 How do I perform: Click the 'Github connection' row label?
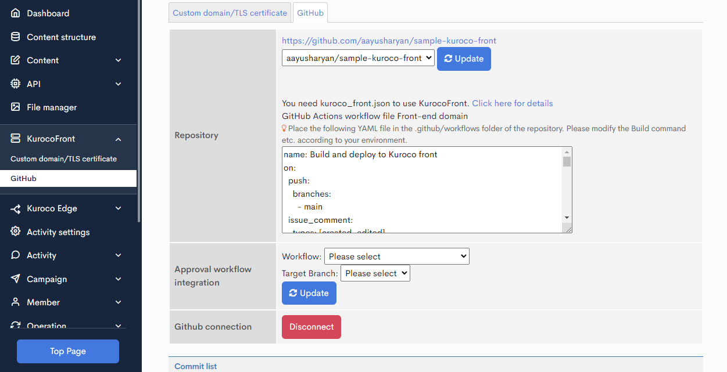(213, 327)
